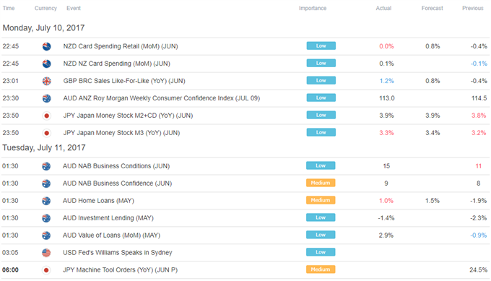Open AUD Value of Loans (MoM) event

click(111, 235)
